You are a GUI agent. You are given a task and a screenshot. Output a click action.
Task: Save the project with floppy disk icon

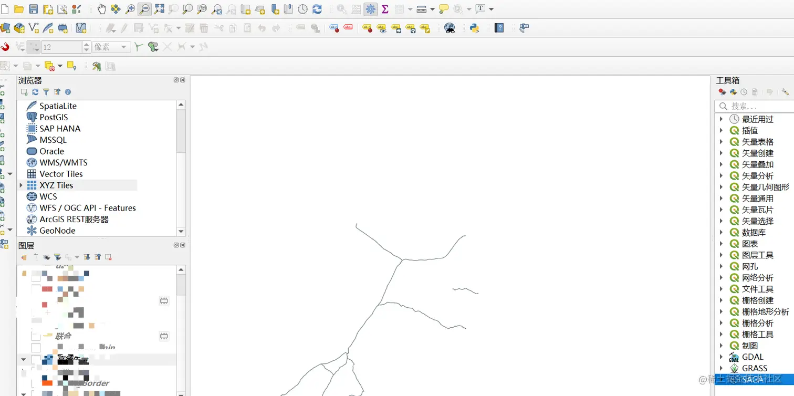point(33,9)
